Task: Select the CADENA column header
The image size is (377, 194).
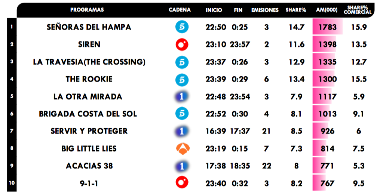Action: coord(180,10)
